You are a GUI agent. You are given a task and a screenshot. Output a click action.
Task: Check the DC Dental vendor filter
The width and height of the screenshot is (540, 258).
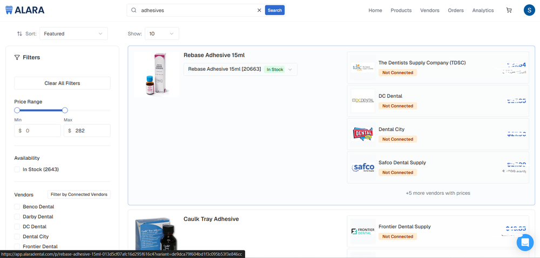17,227
